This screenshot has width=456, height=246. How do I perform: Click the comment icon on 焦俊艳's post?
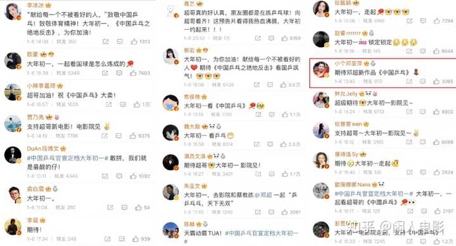click(271, 114)
